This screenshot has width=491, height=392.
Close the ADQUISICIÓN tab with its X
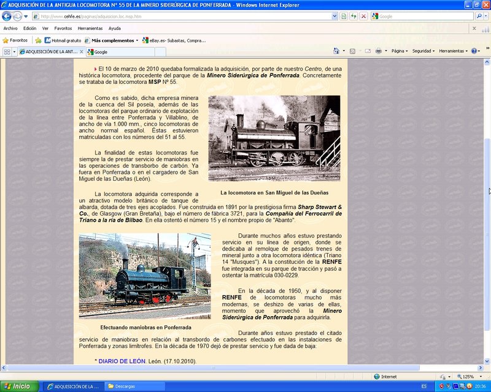pos(82,51)
